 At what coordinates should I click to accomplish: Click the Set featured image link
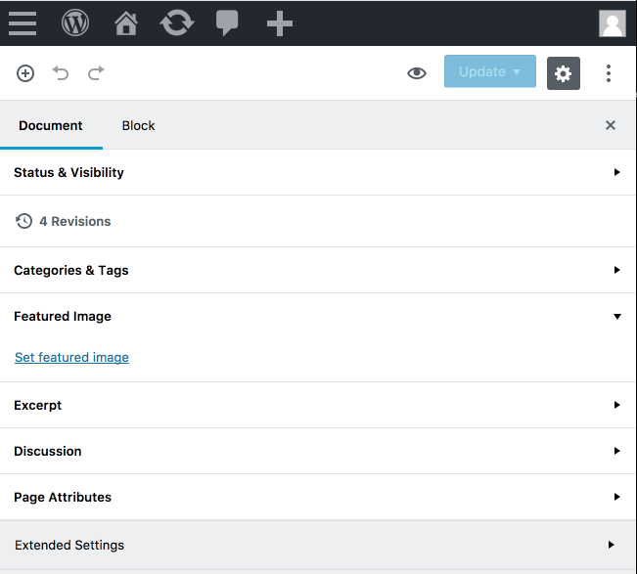point(71,357)
